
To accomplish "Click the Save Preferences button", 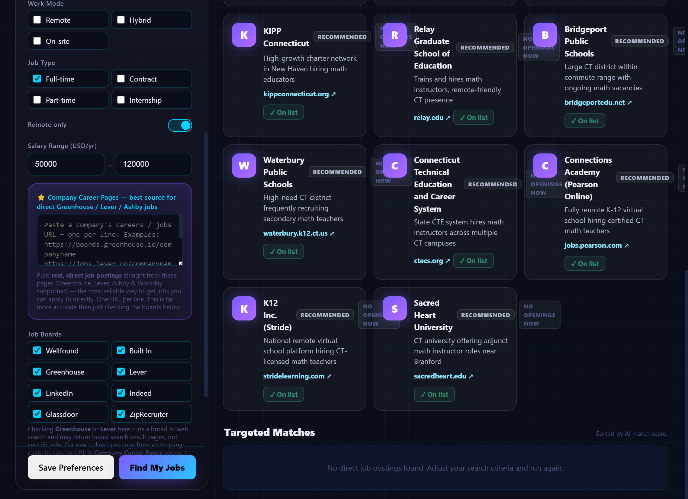I will coord(71,468).
